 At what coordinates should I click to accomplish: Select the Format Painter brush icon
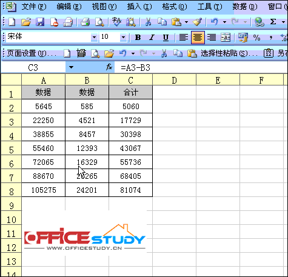pos(197,22)
